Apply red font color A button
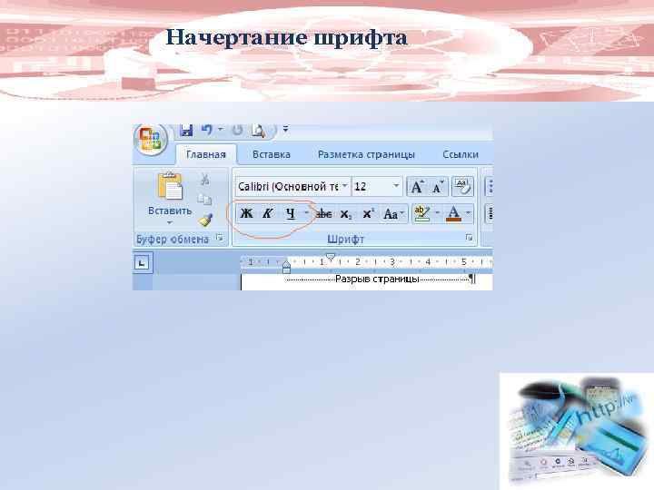This screenshot has height=490, width=654. coord(453,214)
